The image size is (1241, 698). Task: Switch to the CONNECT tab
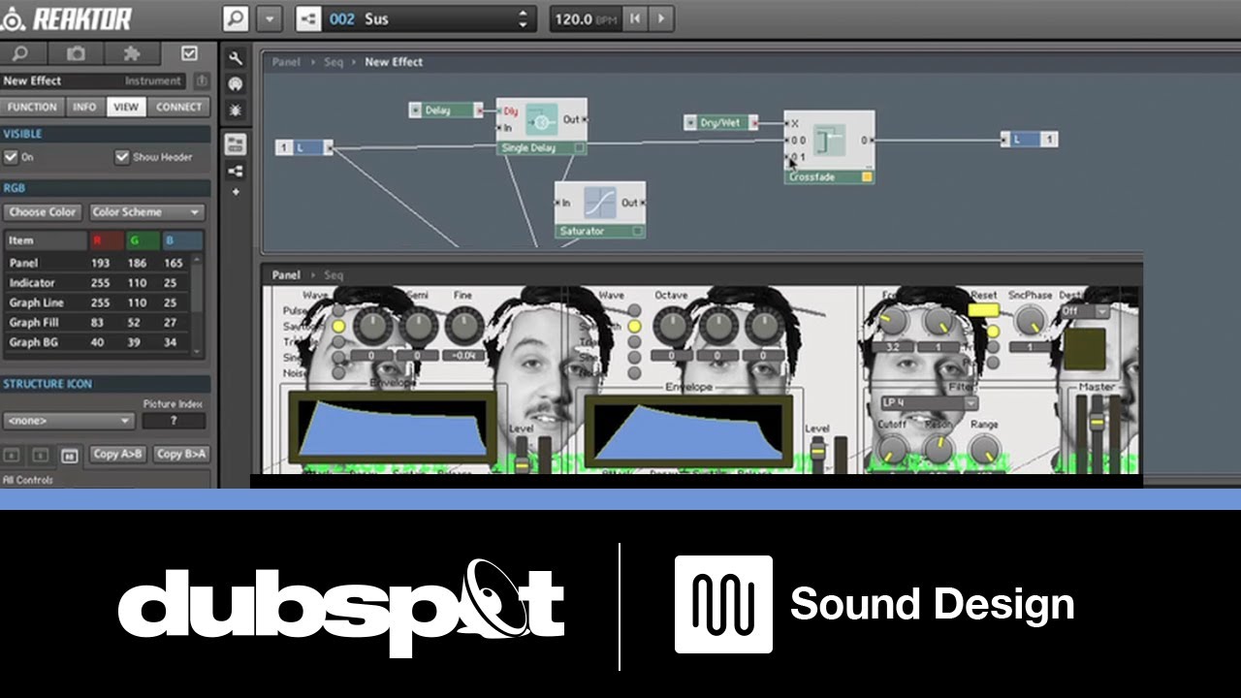click(179, 108)
